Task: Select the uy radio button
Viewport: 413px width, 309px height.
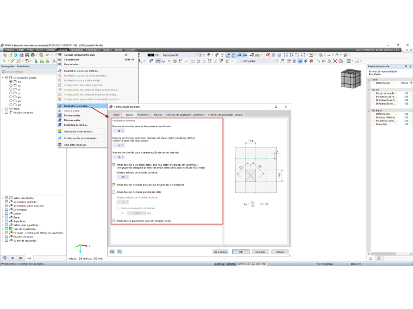Action: [11, 89]
